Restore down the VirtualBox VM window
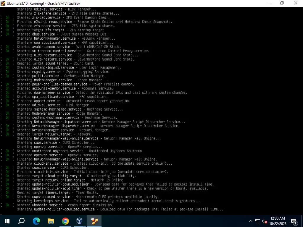303x227 pixels. pyautogui.click(x=282, y=3)
